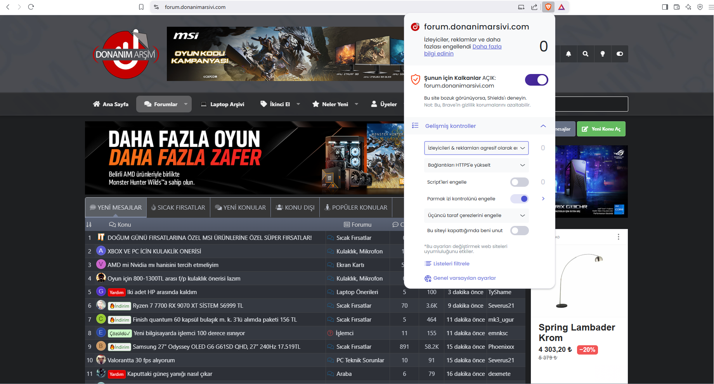
Task: Open fingerprinting details chevron arrow
Action: pyautogui.click(x=543, y=199)
